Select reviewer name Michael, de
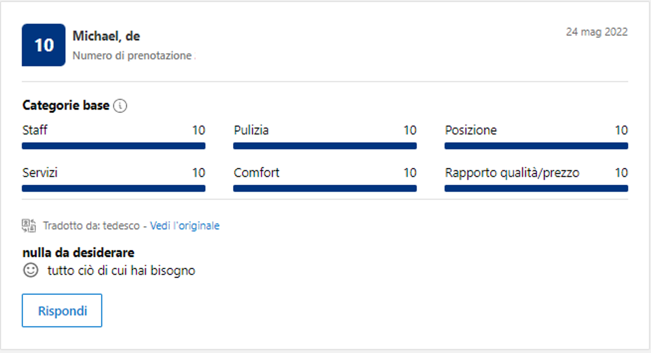 coord(106,36)
